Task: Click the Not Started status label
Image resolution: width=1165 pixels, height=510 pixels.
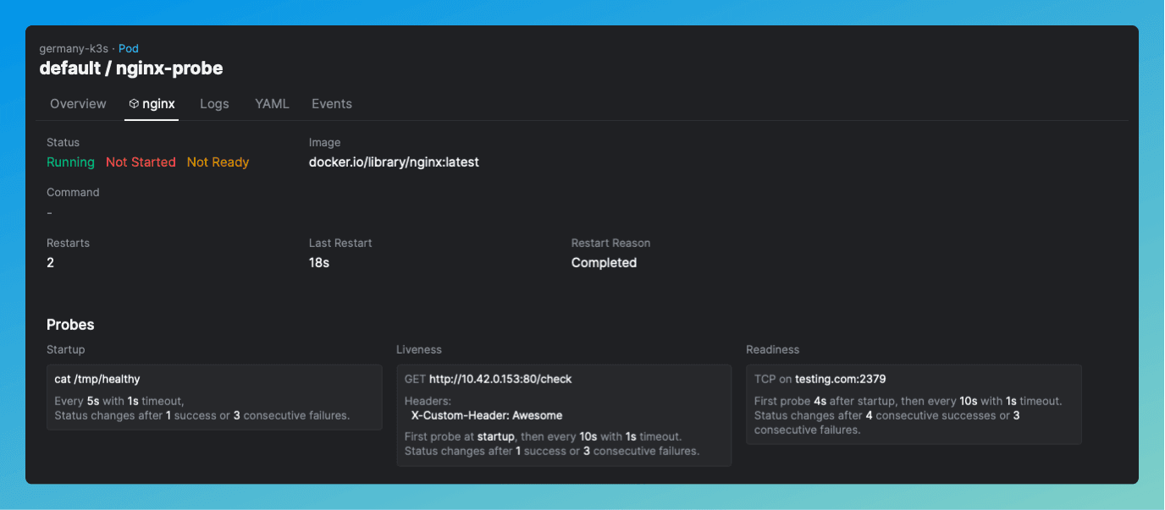Action: (141, 162)
